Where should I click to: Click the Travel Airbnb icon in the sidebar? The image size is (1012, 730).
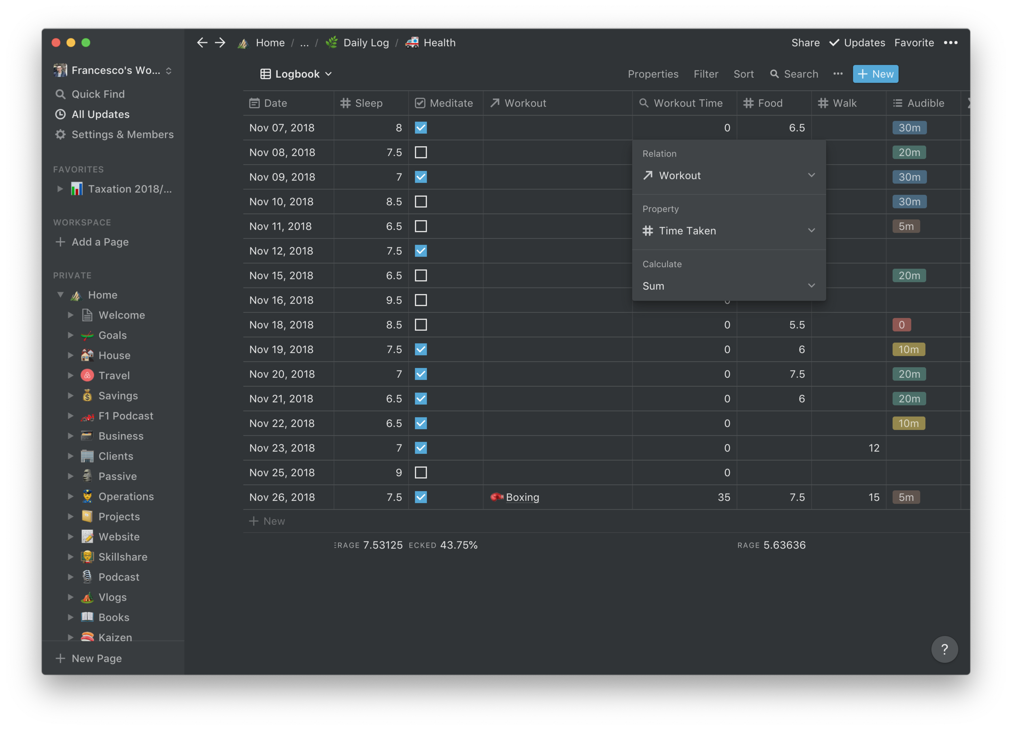[x=87, y=375]
